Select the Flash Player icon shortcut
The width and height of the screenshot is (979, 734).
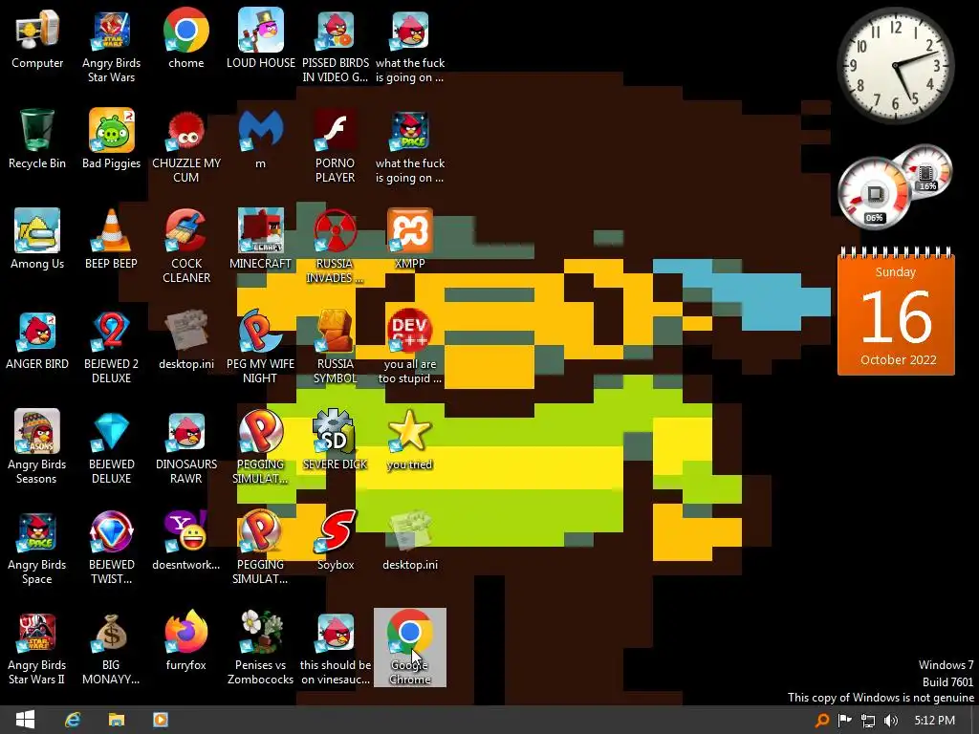click(x=336, y=146)
